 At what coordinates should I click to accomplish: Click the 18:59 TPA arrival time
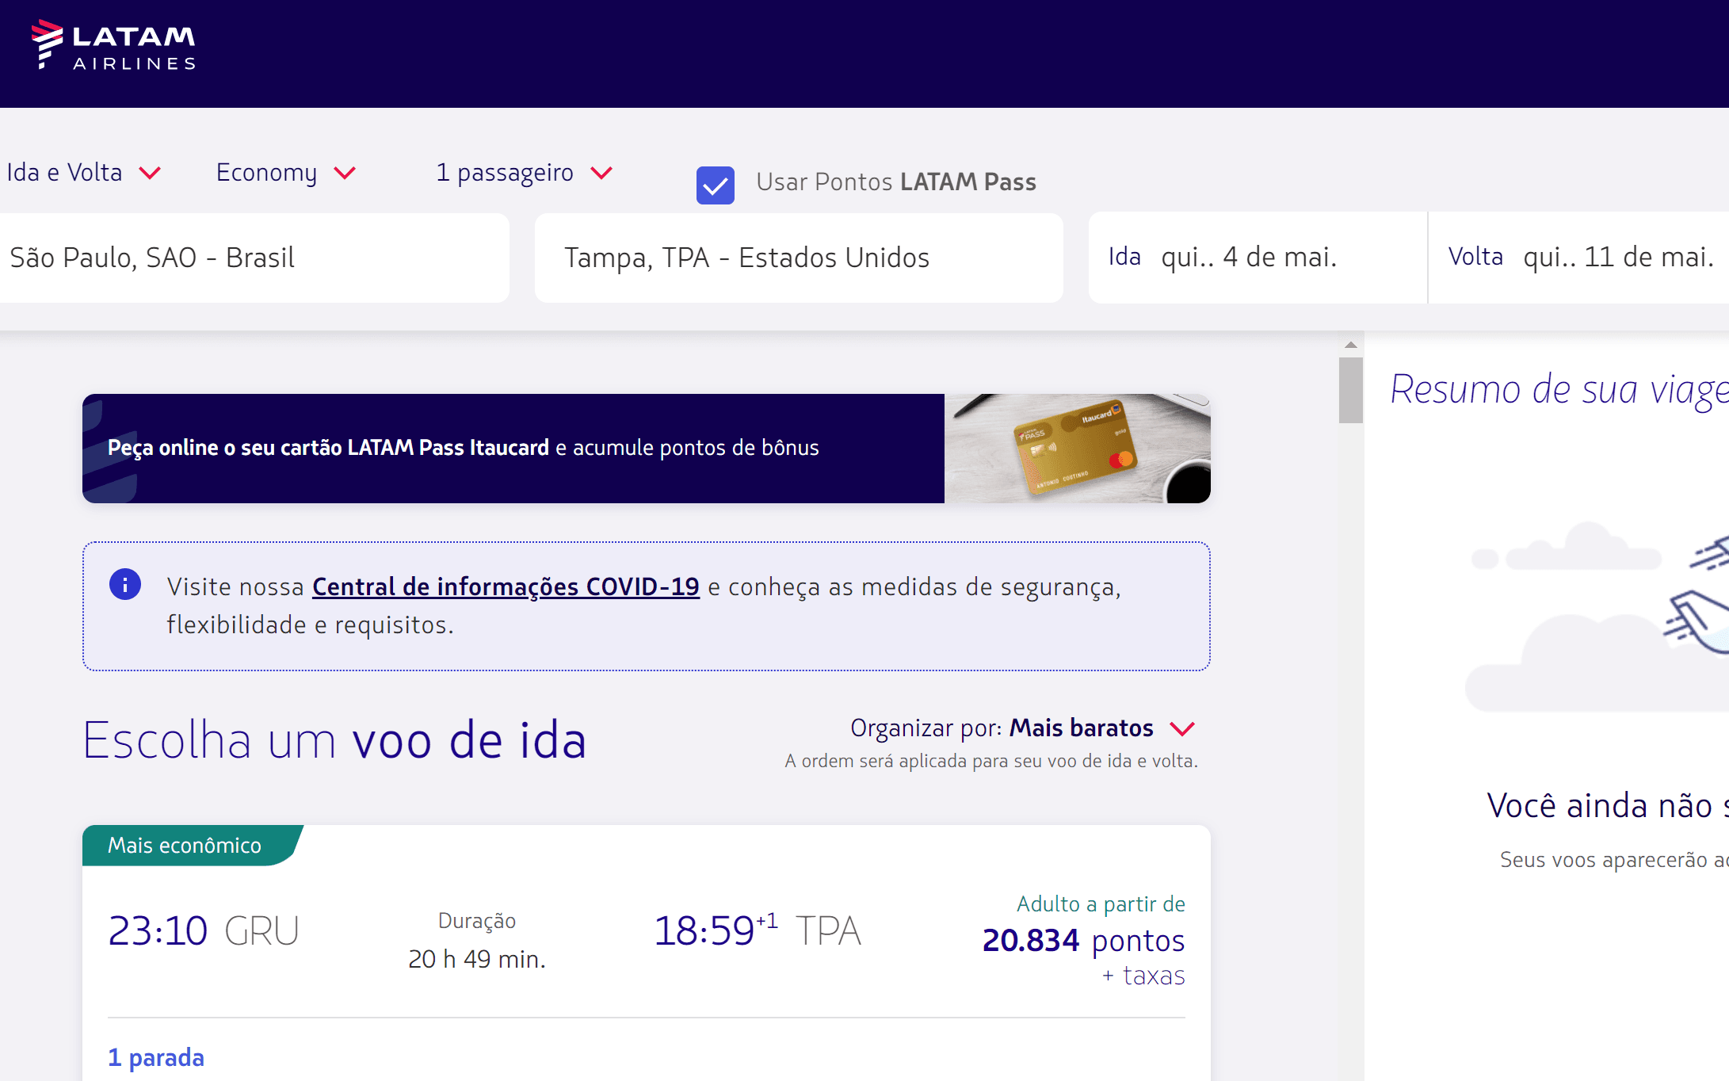(757, 930)
